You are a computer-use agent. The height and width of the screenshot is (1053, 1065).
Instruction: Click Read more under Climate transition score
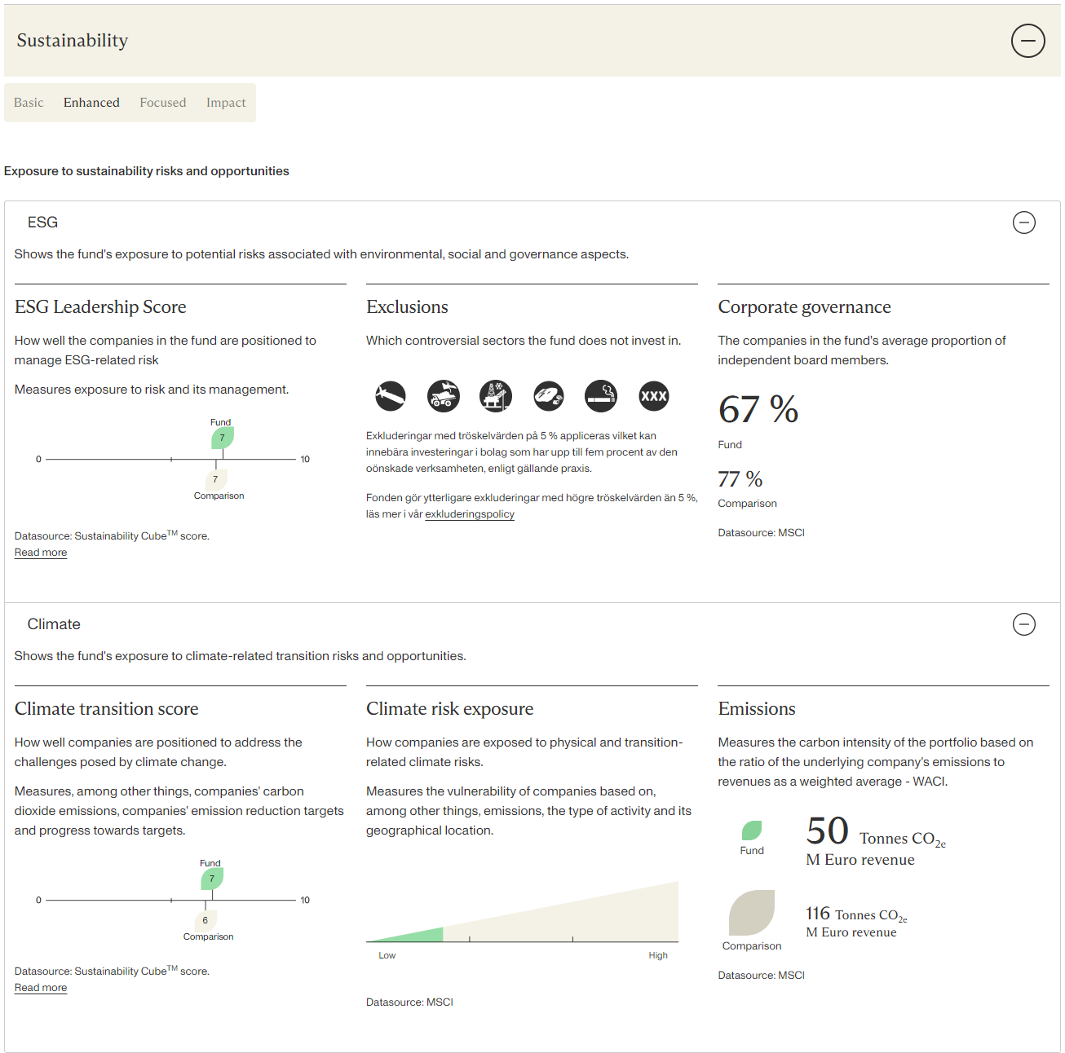point(40,987)
